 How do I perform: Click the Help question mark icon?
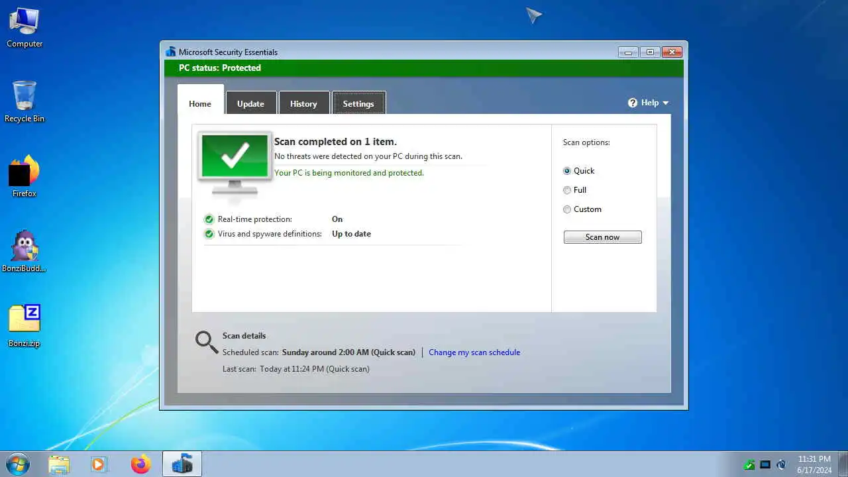tap(633, 103)
